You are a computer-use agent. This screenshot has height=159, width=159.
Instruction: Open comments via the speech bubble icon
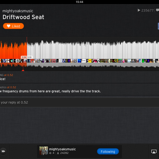(158, 10)
